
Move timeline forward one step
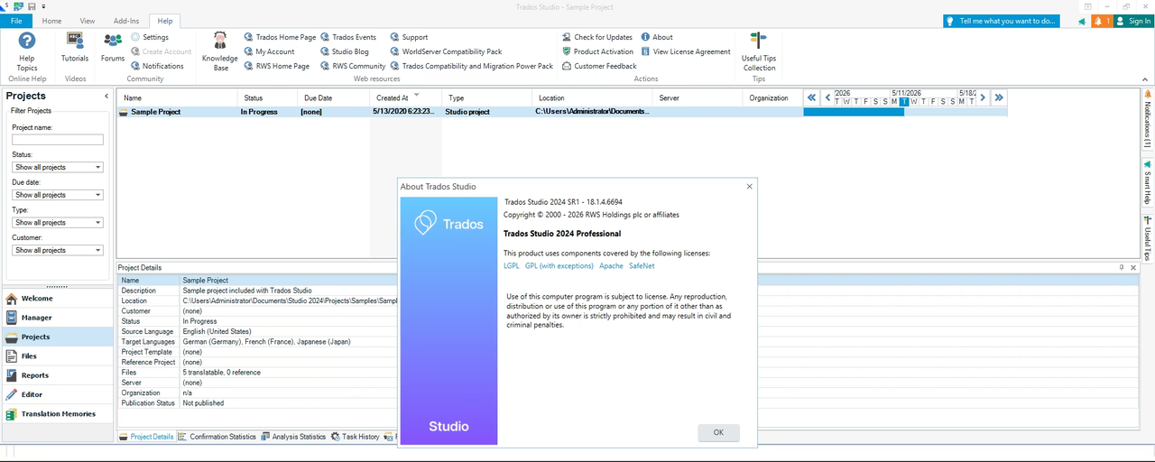tap(984, 97)
